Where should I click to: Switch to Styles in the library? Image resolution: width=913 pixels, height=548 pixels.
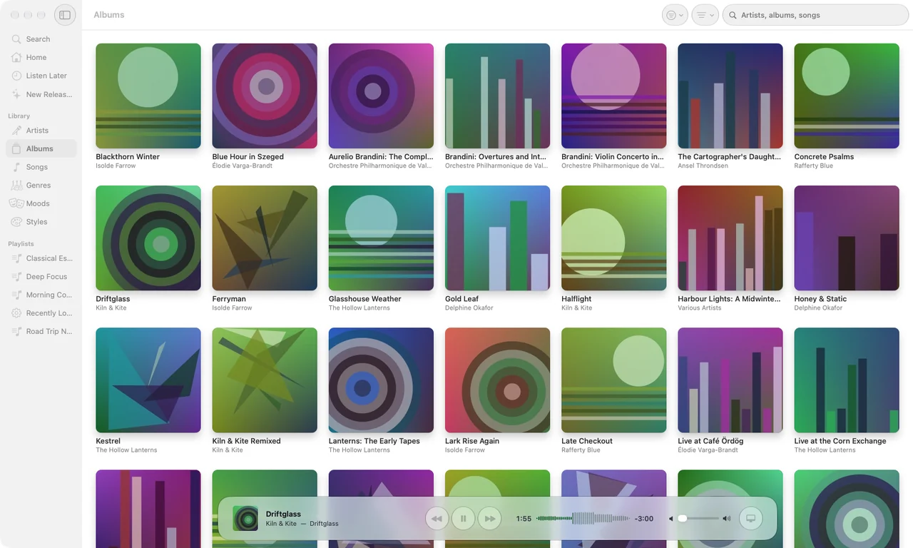tap(41, 222)
